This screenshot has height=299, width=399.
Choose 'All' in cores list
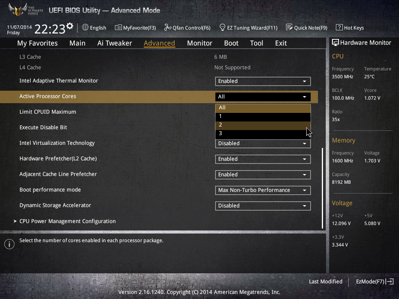coord(263,108)
